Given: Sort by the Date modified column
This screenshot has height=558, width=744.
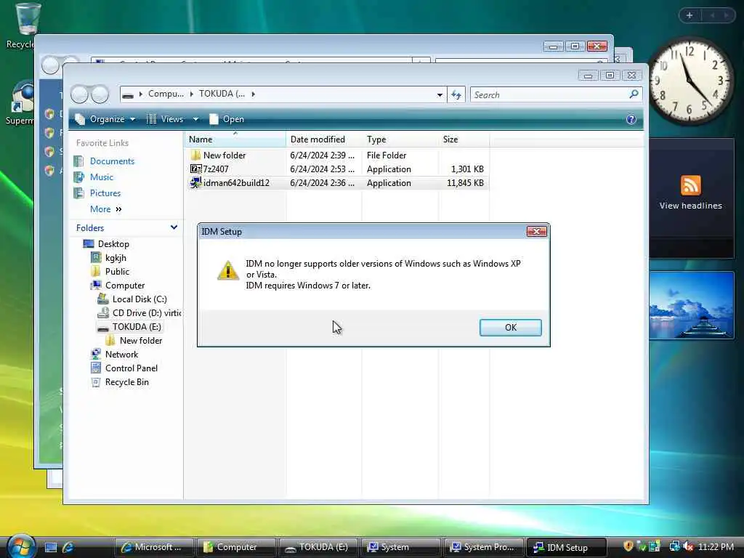Looking at the screenshot, I should pos(323,139).
